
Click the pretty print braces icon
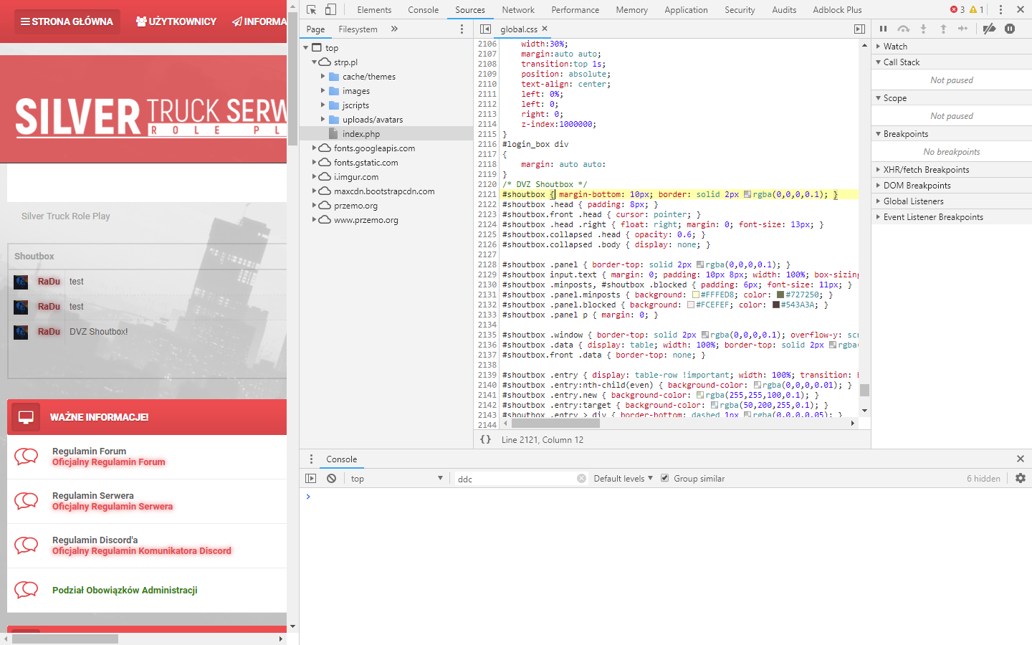tap(485, 439)
